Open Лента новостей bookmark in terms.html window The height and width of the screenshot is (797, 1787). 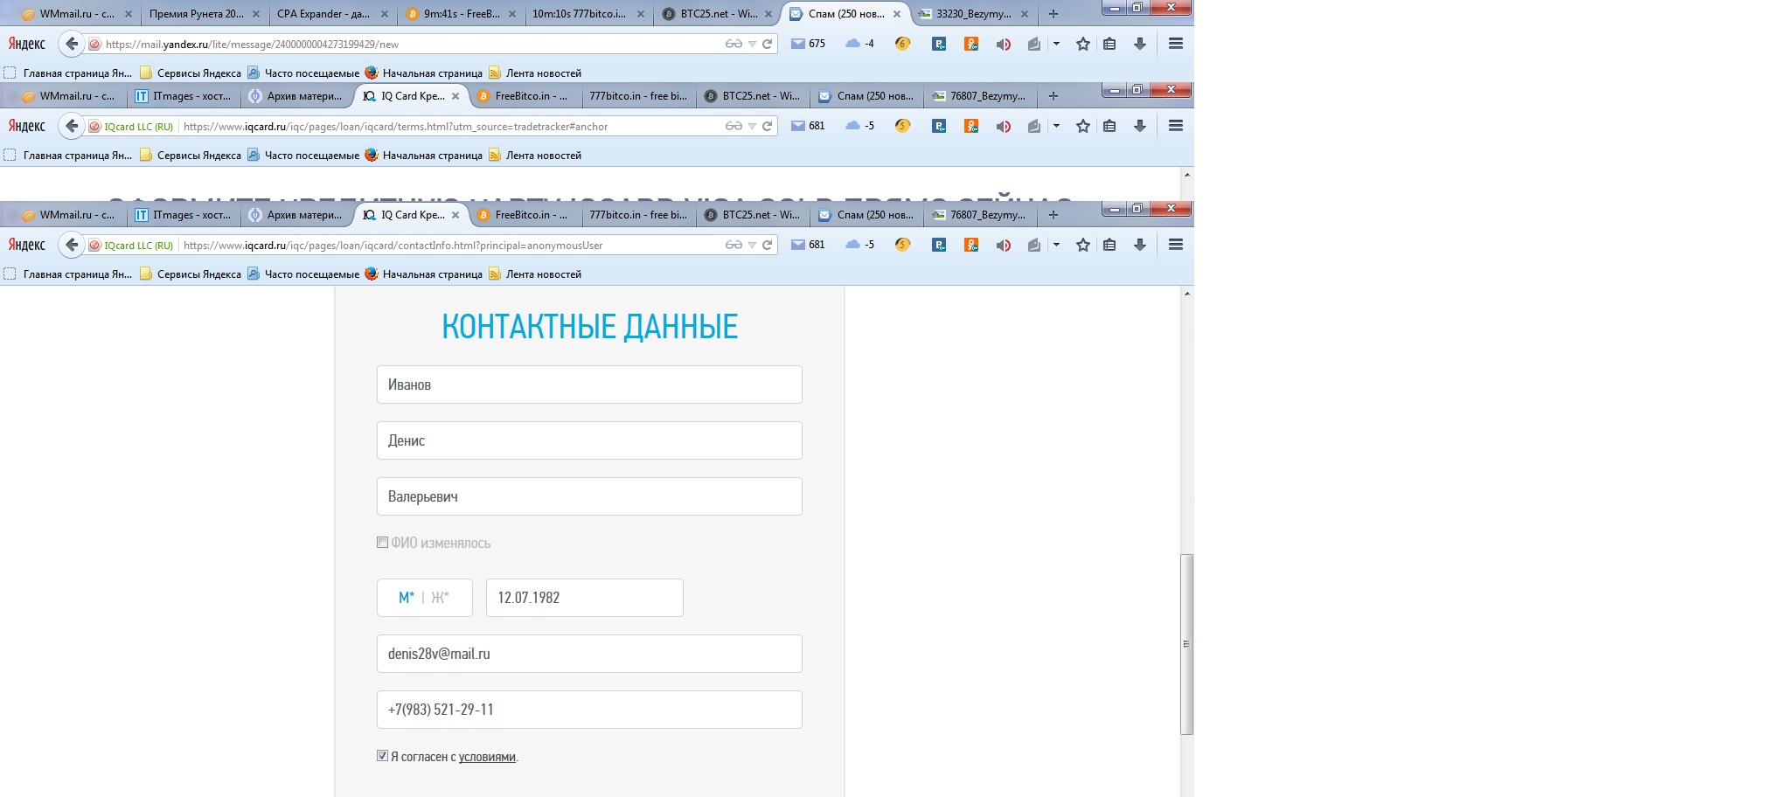(535, 156)
